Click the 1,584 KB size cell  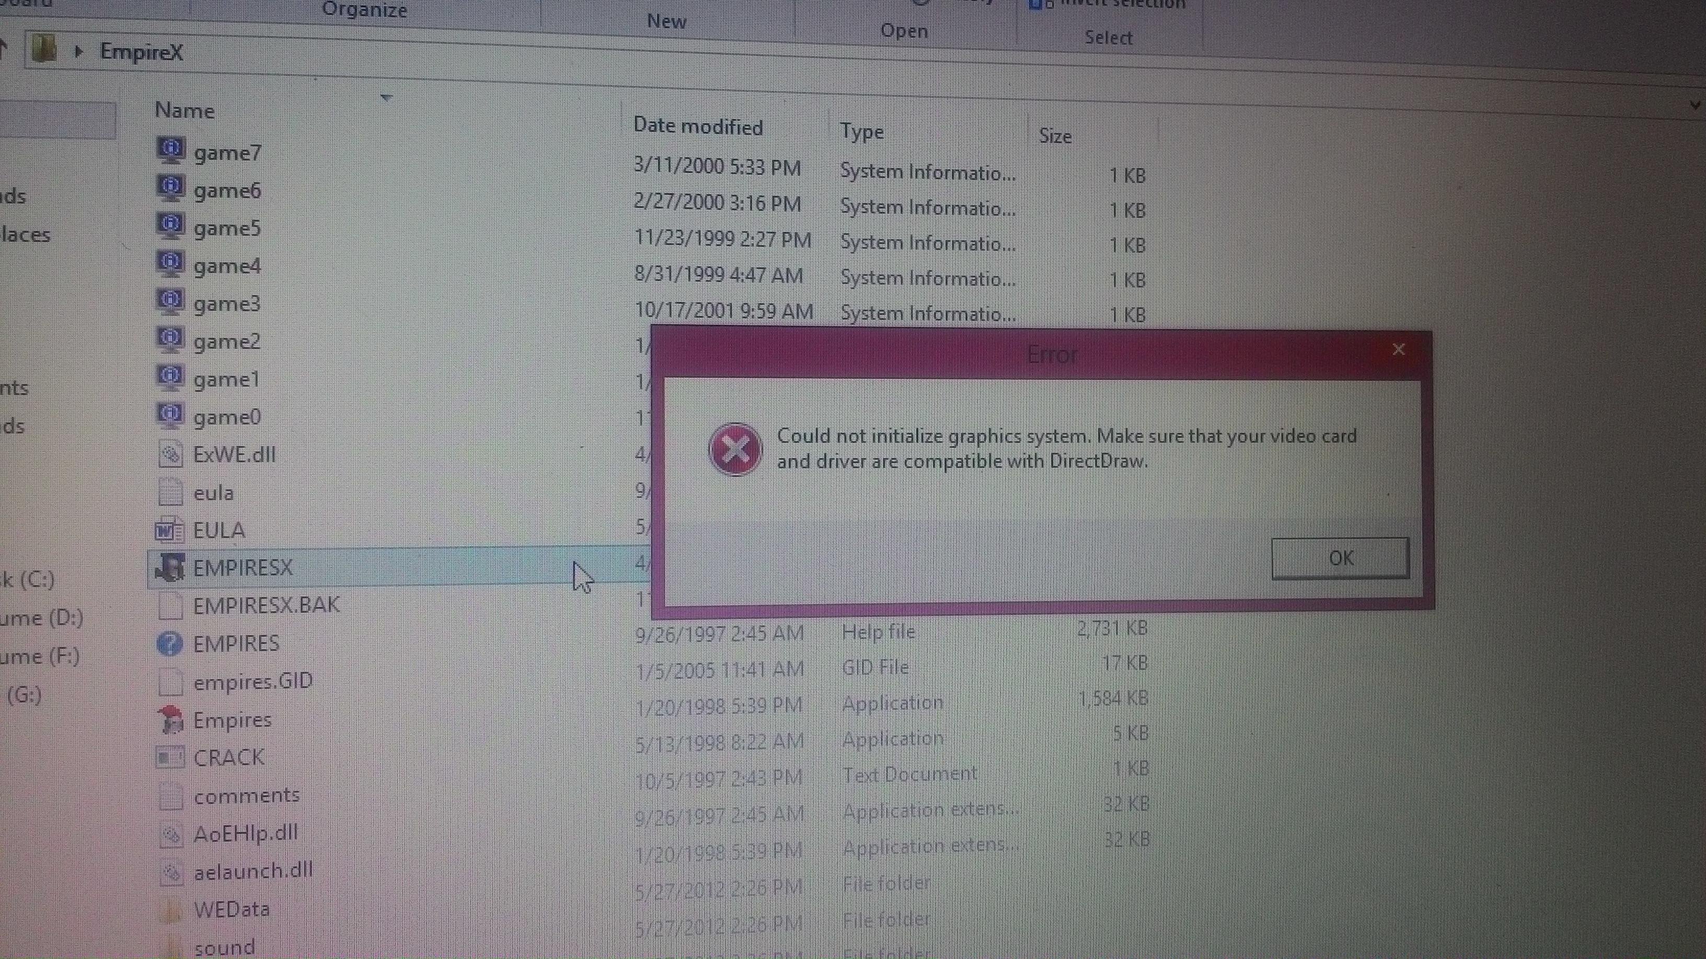coord(1113,698)
